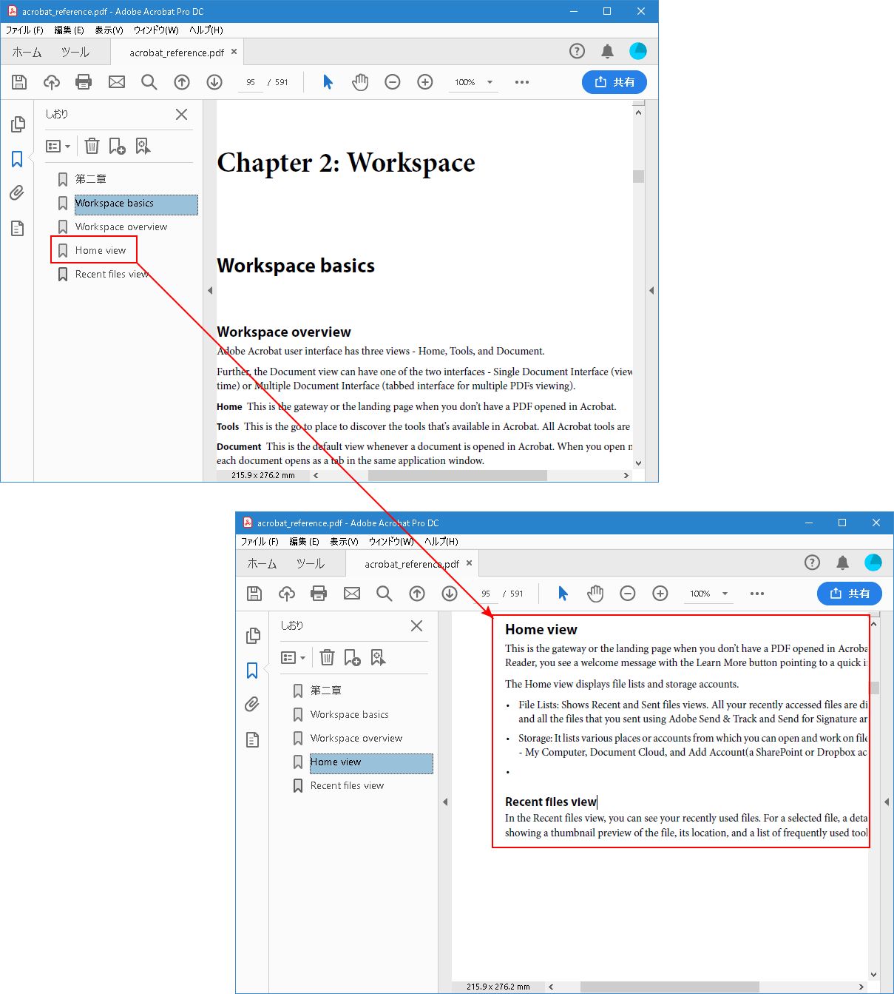Expand the right tools pane in lower window
Viewport: 894px width, 994px height.
pyautogui.click(x=887, y=802)
